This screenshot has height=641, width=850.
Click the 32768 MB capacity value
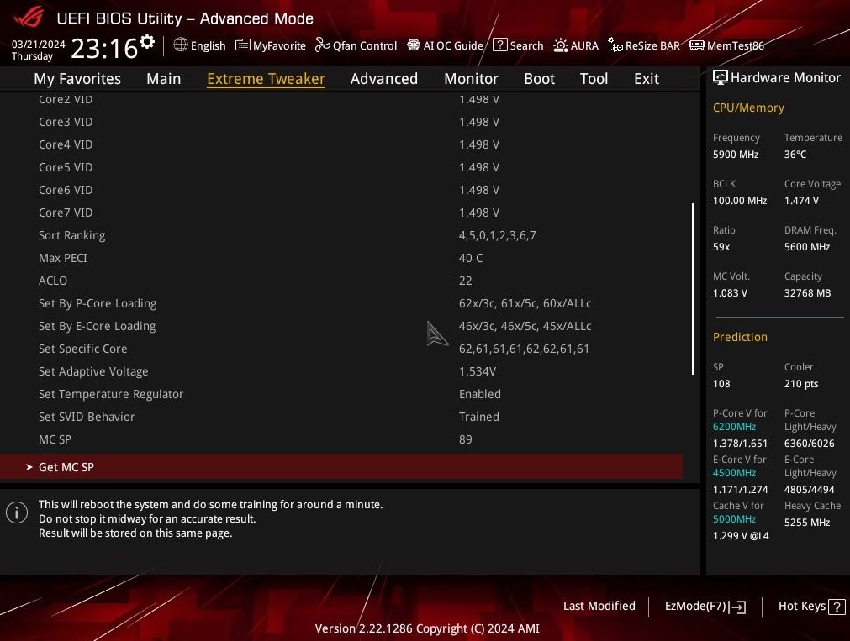click(x=807, y=293)
